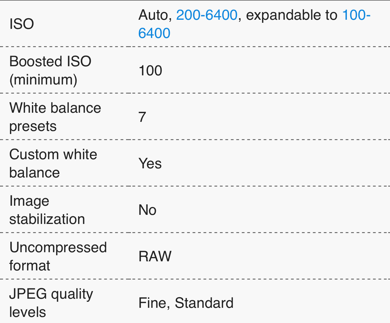Screen dimensions: 390x323
Task: Select the Image stabilization label
Action: click(x=47, y=210)
